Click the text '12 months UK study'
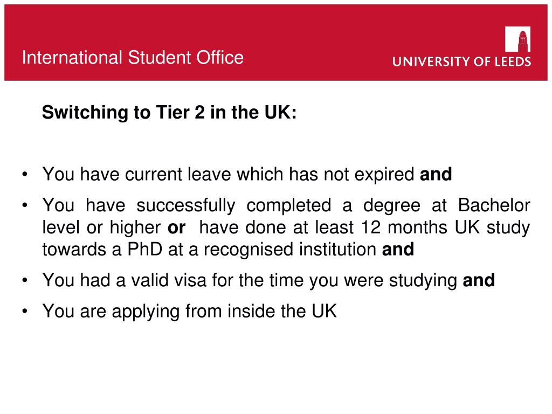 point(446,227)
